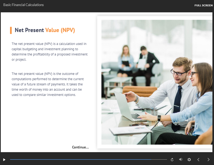Switch to FULL SCREEN mode
This screenshot has width=214, height=165.
click(203, 5)
